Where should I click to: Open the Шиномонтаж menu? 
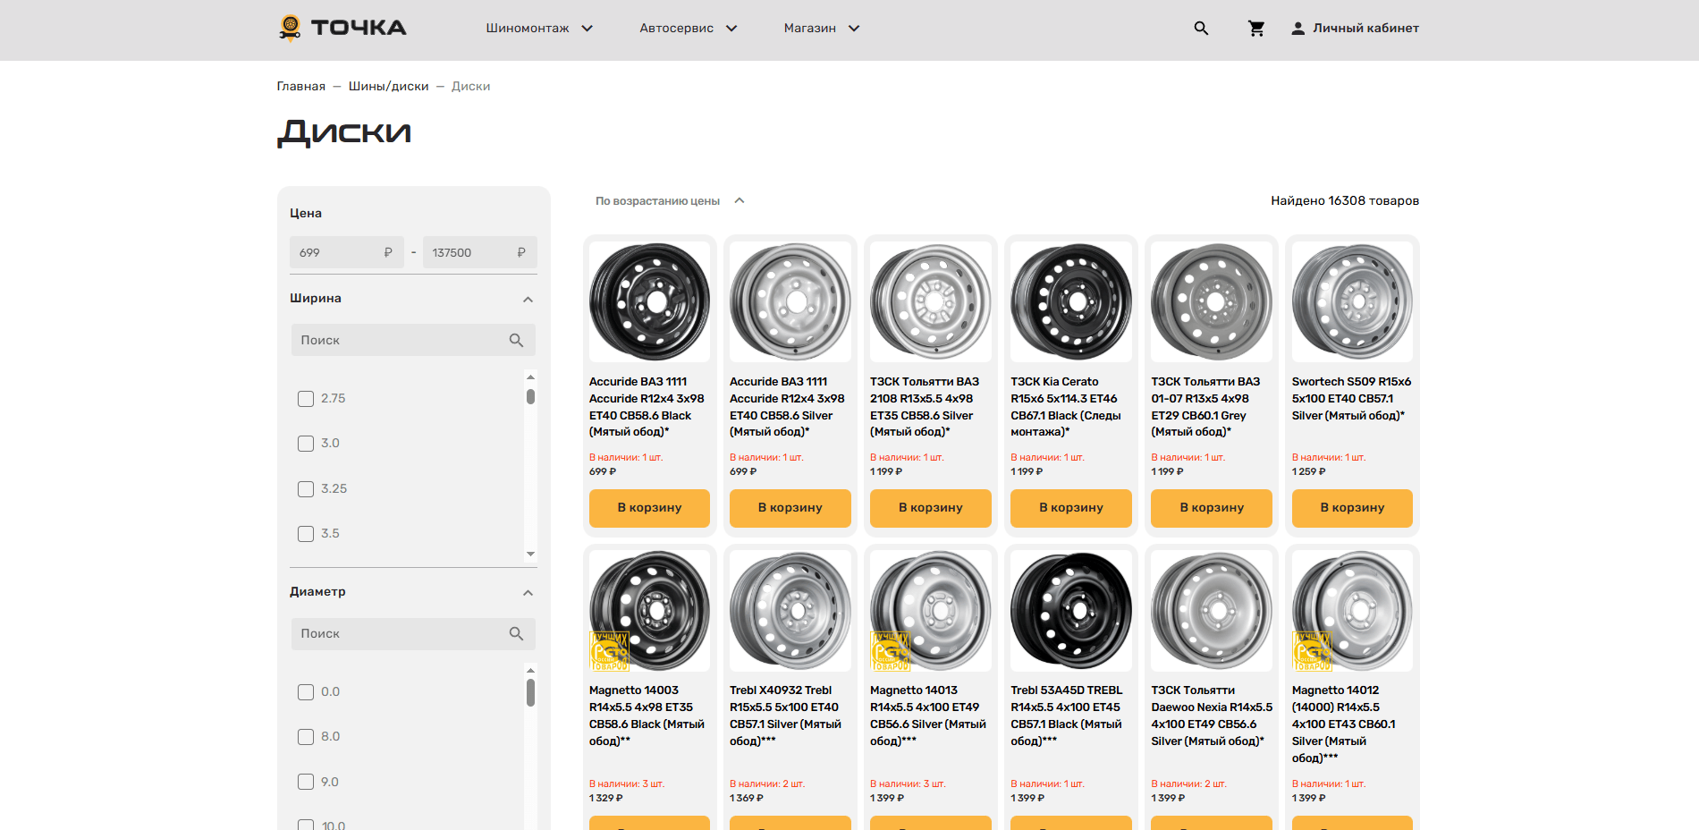(538, 29)
